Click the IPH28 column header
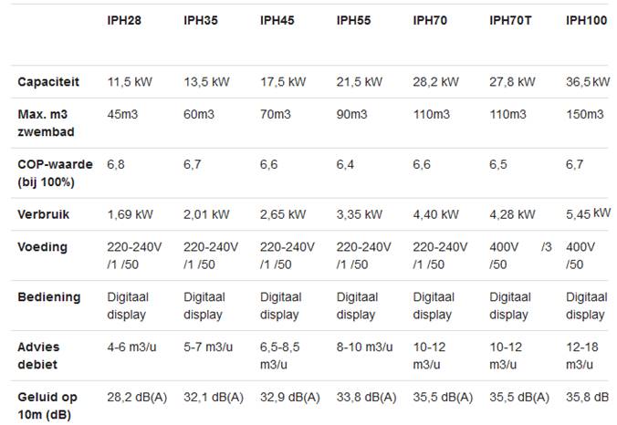Screen dimensions: 617x425 pyautogui.click(x=124, y=20)
